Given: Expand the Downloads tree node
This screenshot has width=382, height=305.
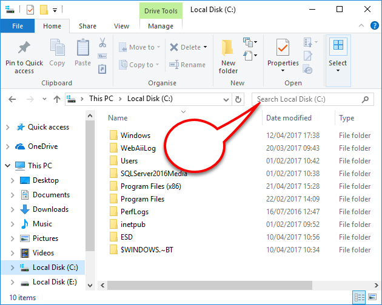Looking at the screenshot, I should (12, 209).
